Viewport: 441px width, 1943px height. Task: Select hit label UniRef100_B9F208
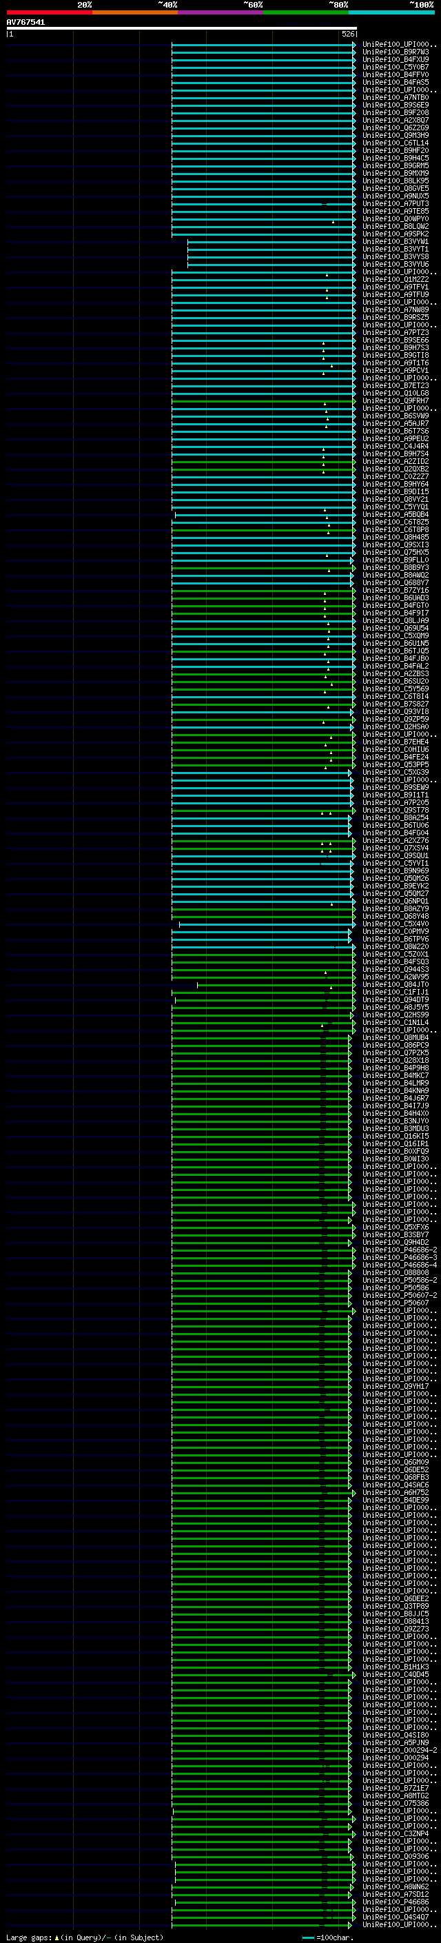(396, 112)
